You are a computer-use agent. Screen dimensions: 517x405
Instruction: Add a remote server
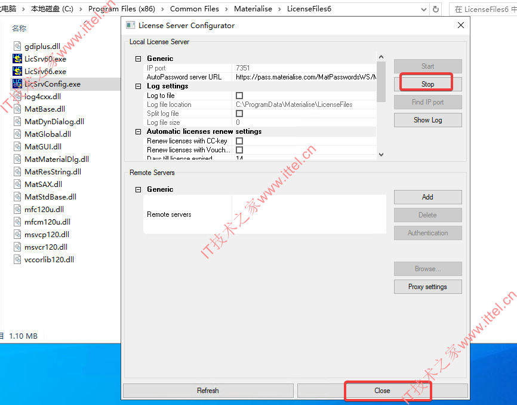coord(427,197)
